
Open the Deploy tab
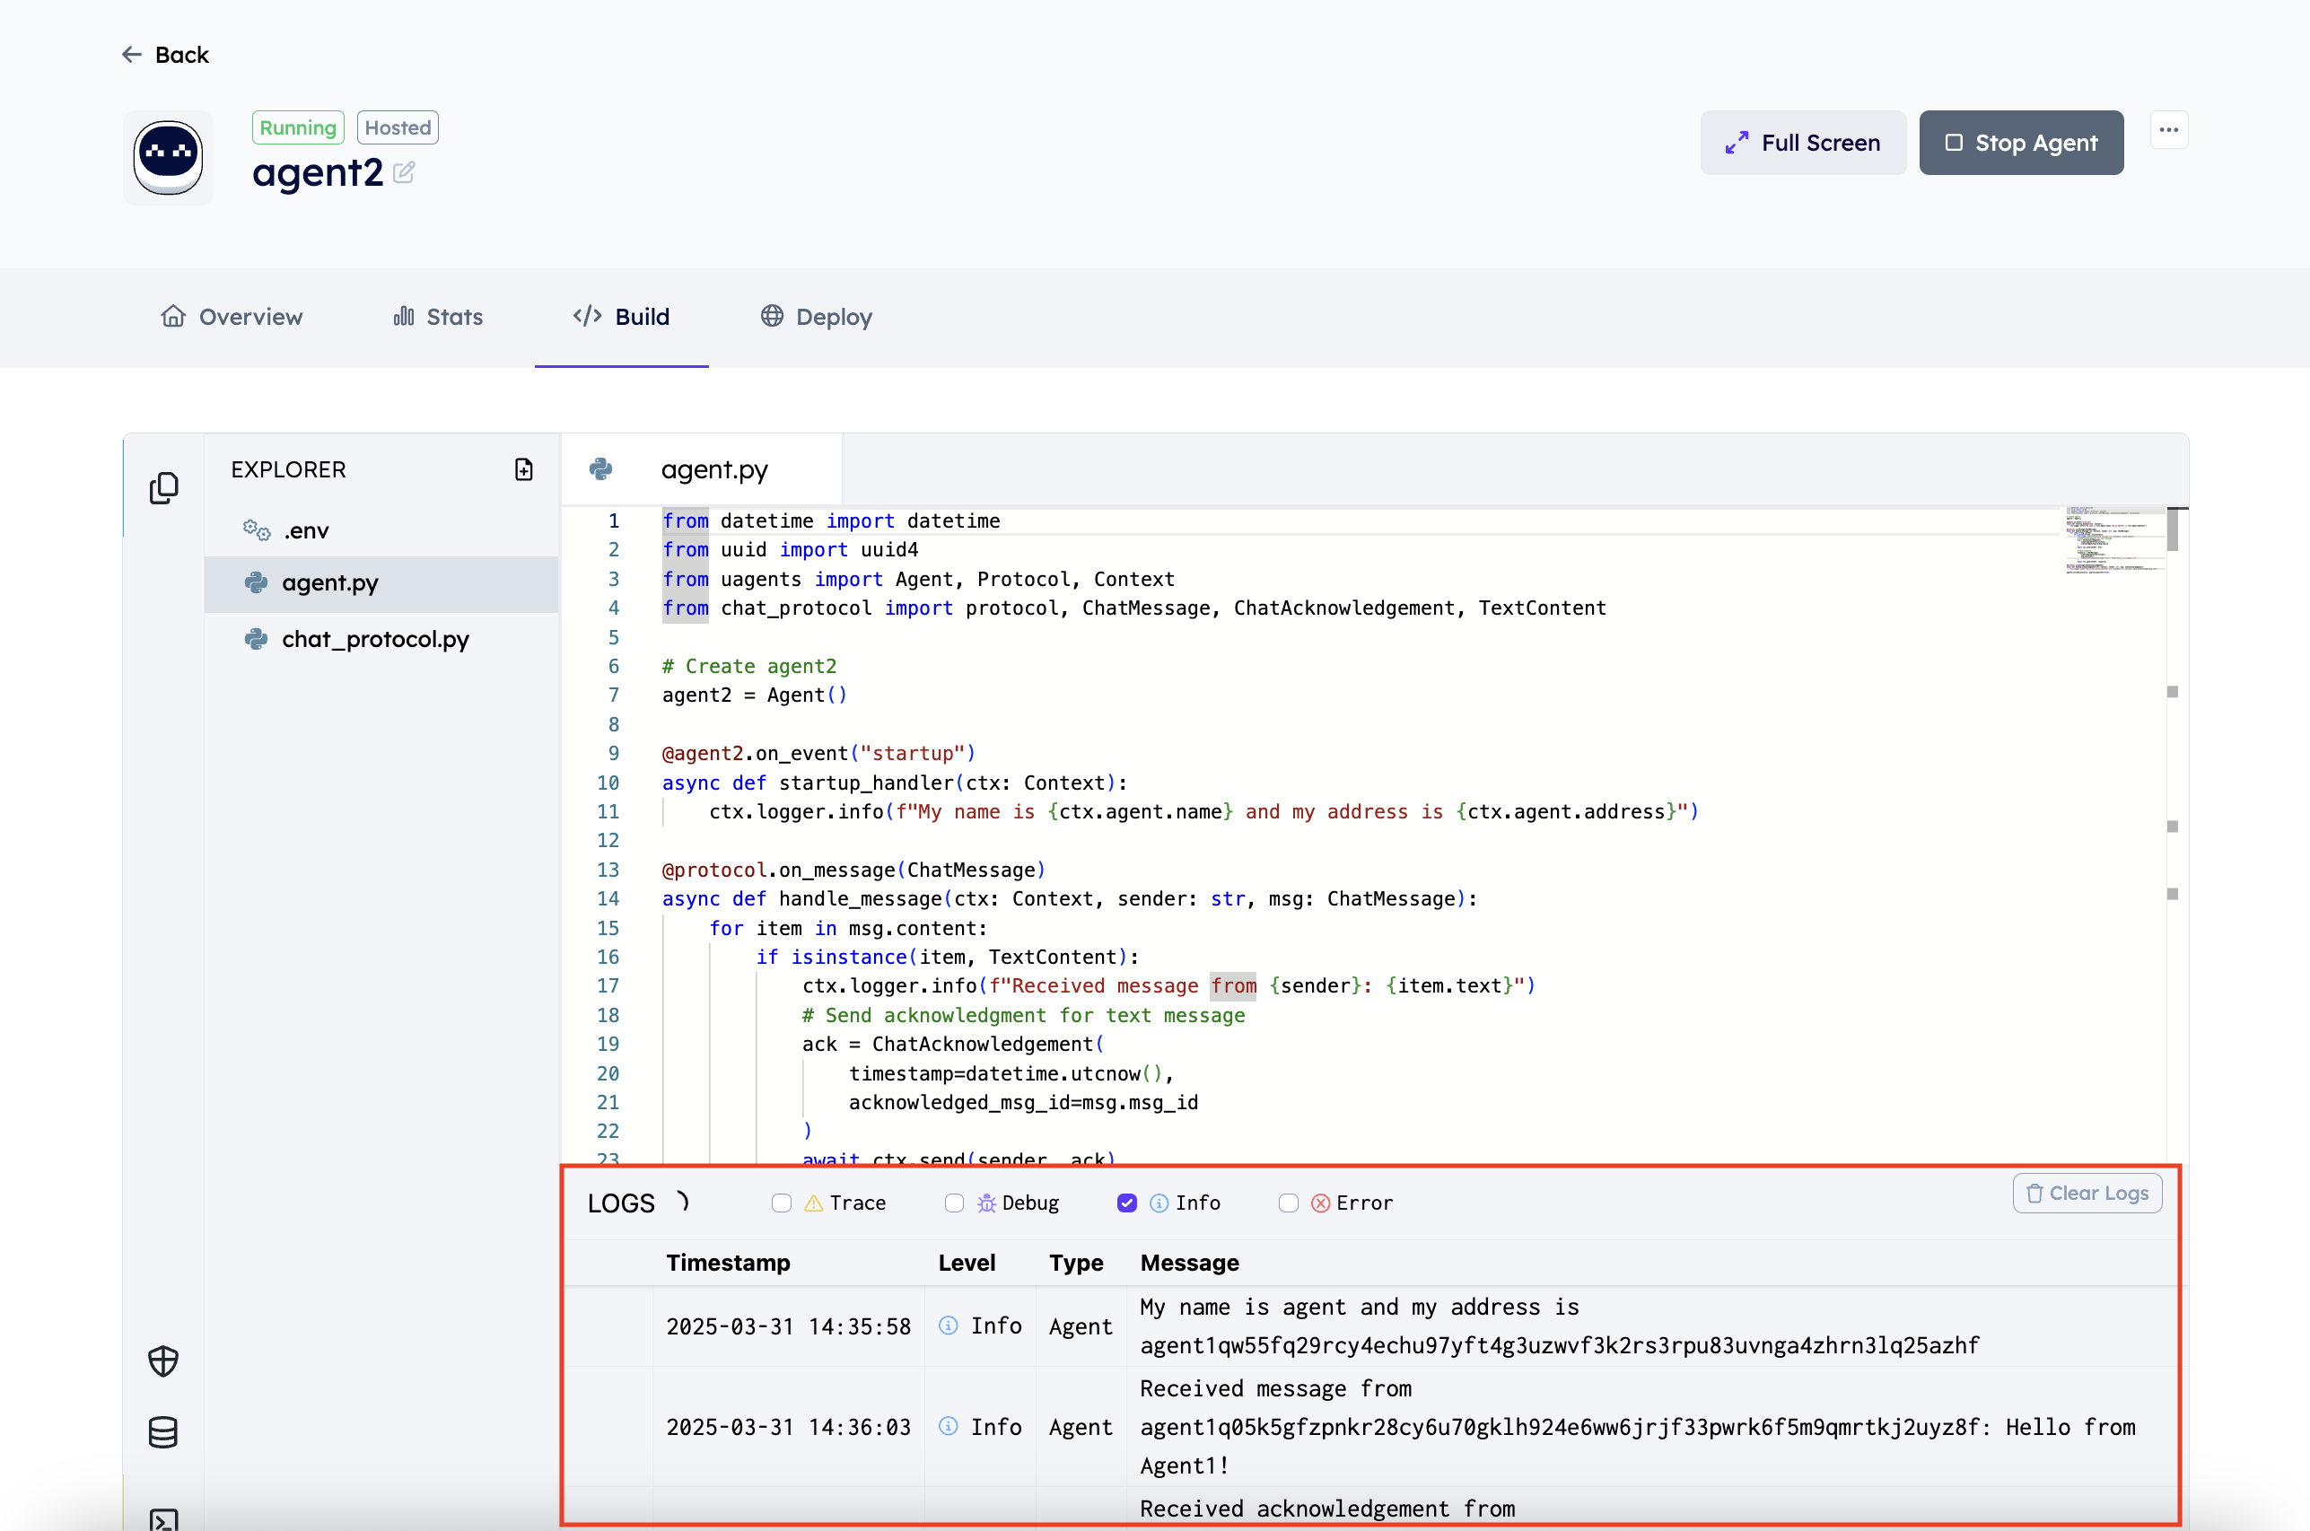click(x=816, y=317)
